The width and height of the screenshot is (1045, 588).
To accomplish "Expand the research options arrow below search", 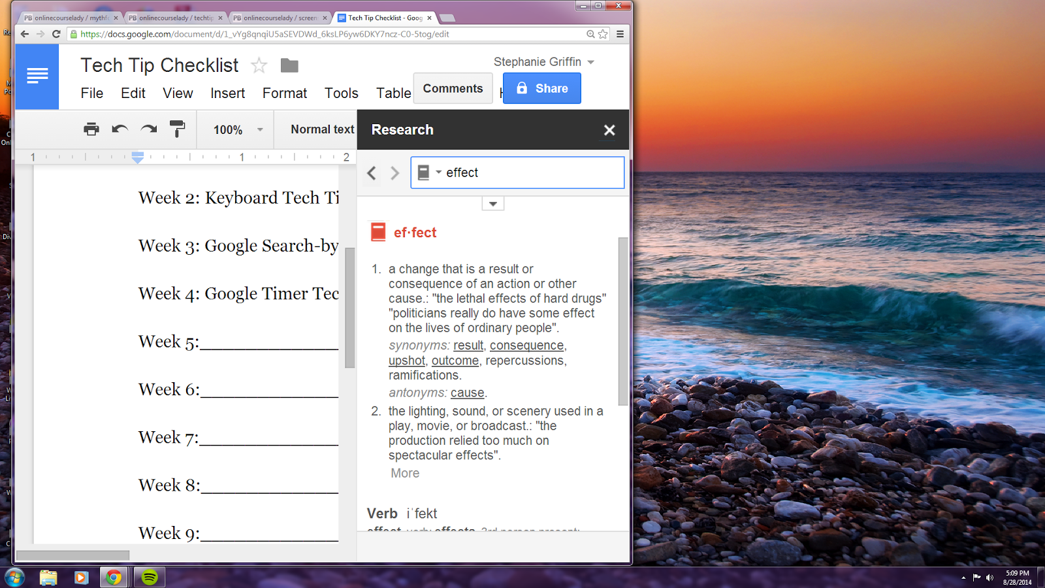I will [x=493, y=204].
